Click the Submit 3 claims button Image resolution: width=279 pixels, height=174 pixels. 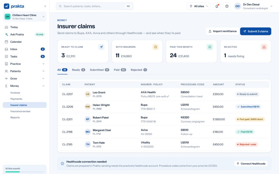[x=256, y=31]
